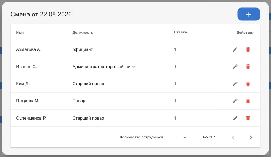Image resolution: width=271 pixels, height=157 pixels.
Task: Select the name cell Ахметова А.
Action: click(28, 49)
